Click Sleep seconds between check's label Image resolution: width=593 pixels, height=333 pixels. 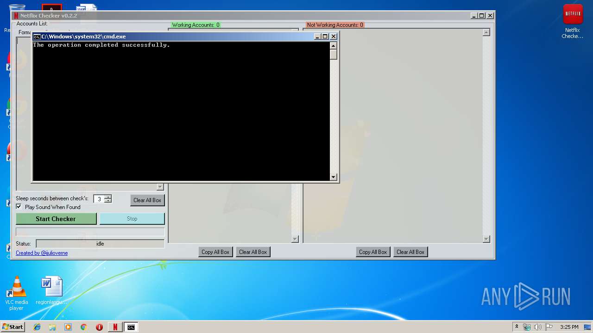click(x=52, y=198)
